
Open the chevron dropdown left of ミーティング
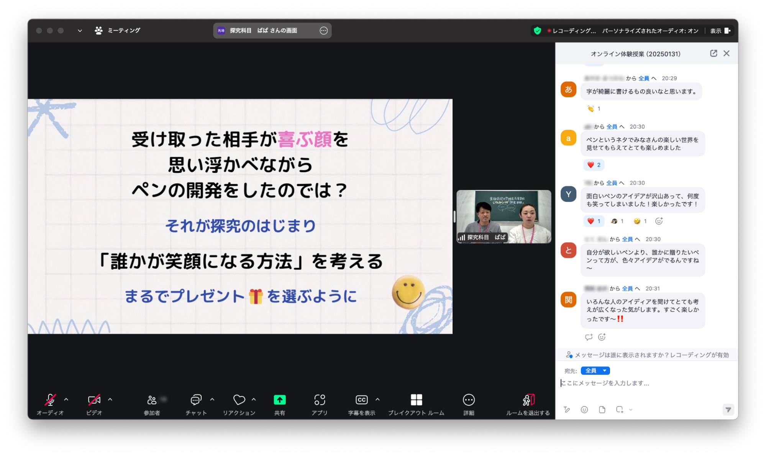[80, 31]
